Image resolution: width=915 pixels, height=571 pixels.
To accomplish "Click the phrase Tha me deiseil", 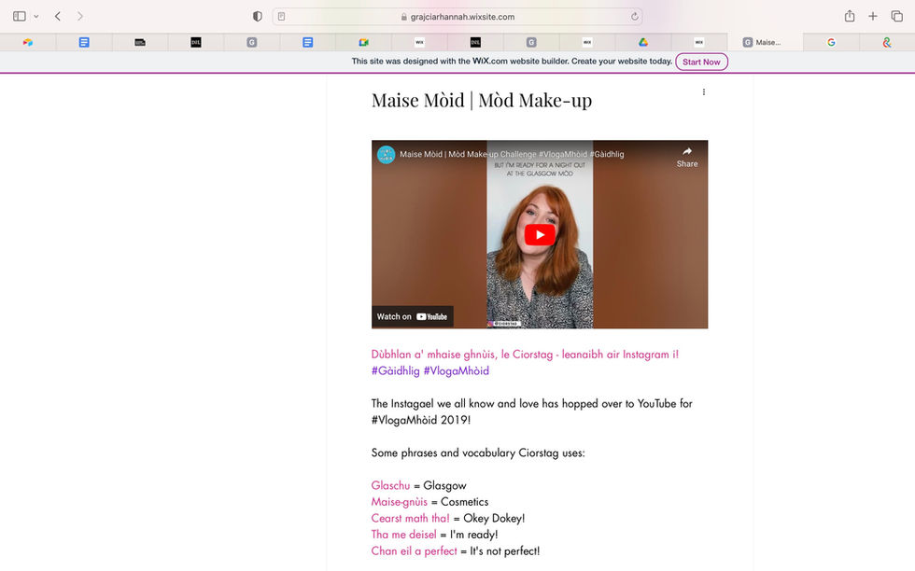I will click(403, 535).
